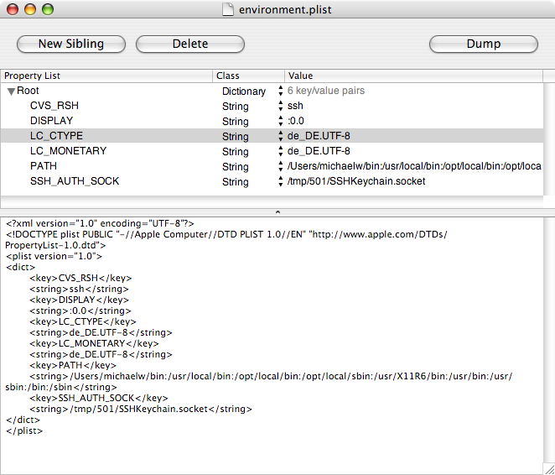This screenshot has height=475, width=555.
Task: Click the Class column header
Action: point(248,76)
